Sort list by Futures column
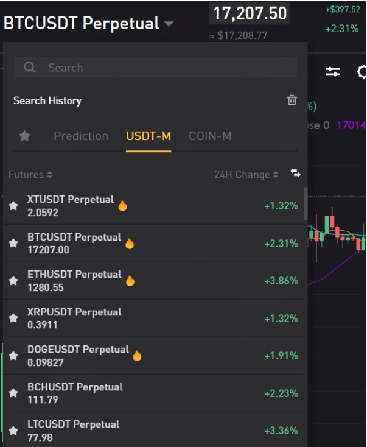The height and width of the screenshot is (447, 367). pyautogui.click(x=30, y=175)
